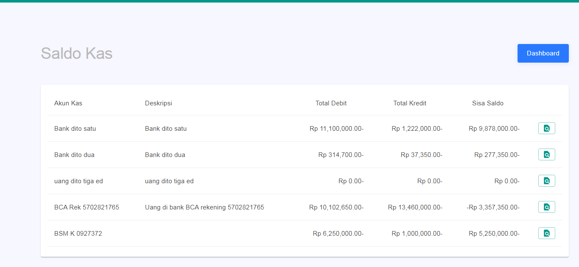Select the negative balance -Rp 3,357,350.00
This screenshot has width=579, height=267.
coord(493,207)
